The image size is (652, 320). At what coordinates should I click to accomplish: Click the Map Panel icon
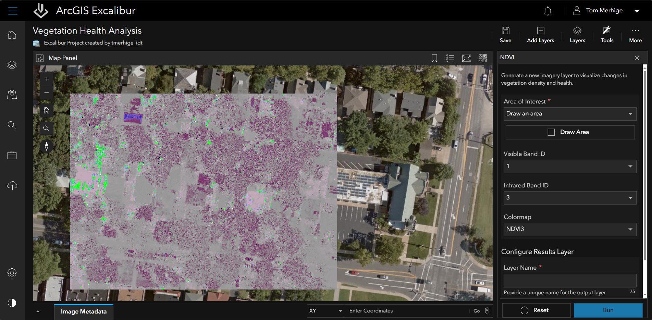click(x=40, y=58)
